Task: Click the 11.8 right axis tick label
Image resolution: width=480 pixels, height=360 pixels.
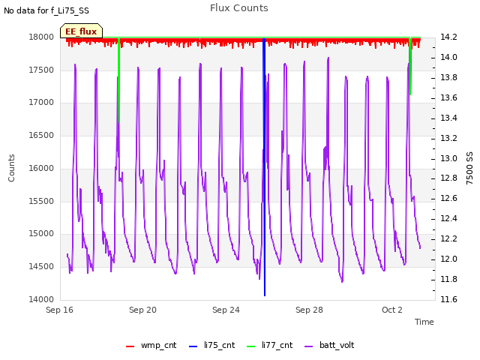Action: pyautogui.click(x=448, y=279)
